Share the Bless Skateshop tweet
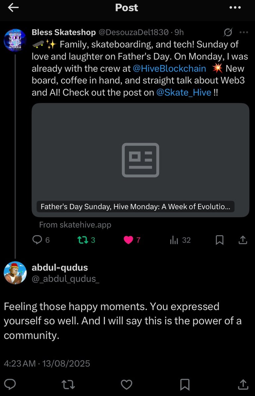The height and width of the screenshot is (396, 255). pos(243,240)
